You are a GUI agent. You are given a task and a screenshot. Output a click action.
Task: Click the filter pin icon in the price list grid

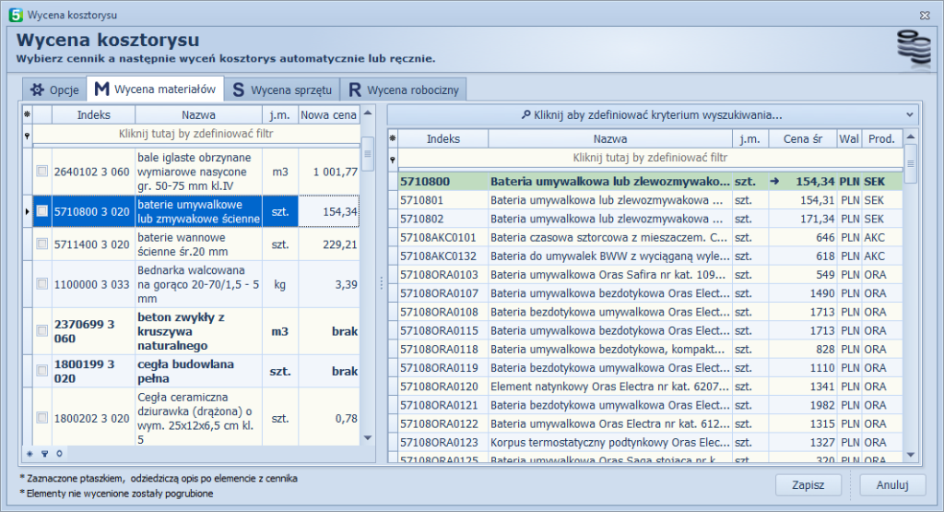(x=394, y=159)
